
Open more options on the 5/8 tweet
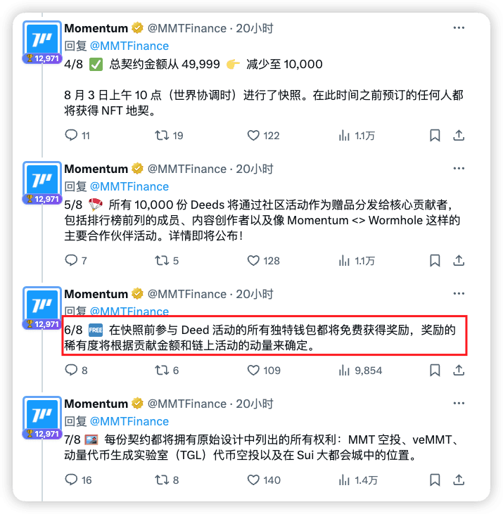(459, 169)
